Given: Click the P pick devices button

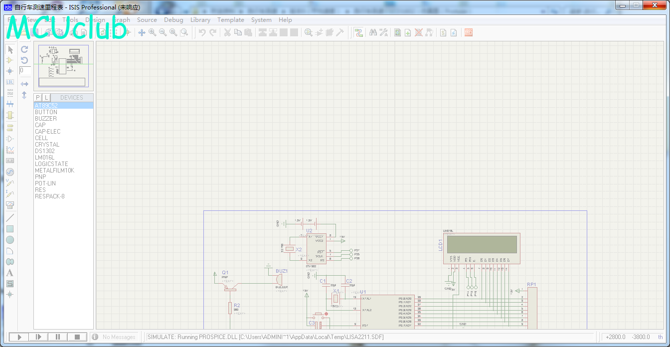Looking at the screenshot, I should pyautogui.click(x=38, y=97).
